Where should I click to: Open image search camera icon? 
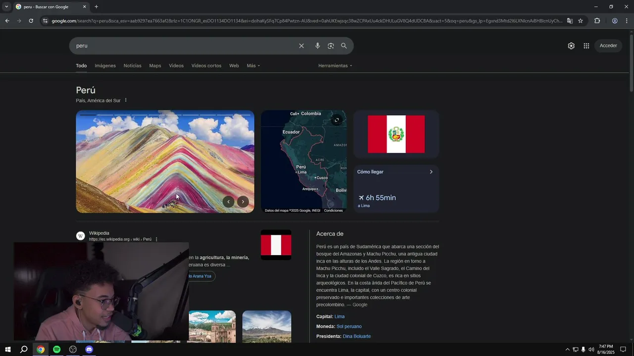pos(331,46)
